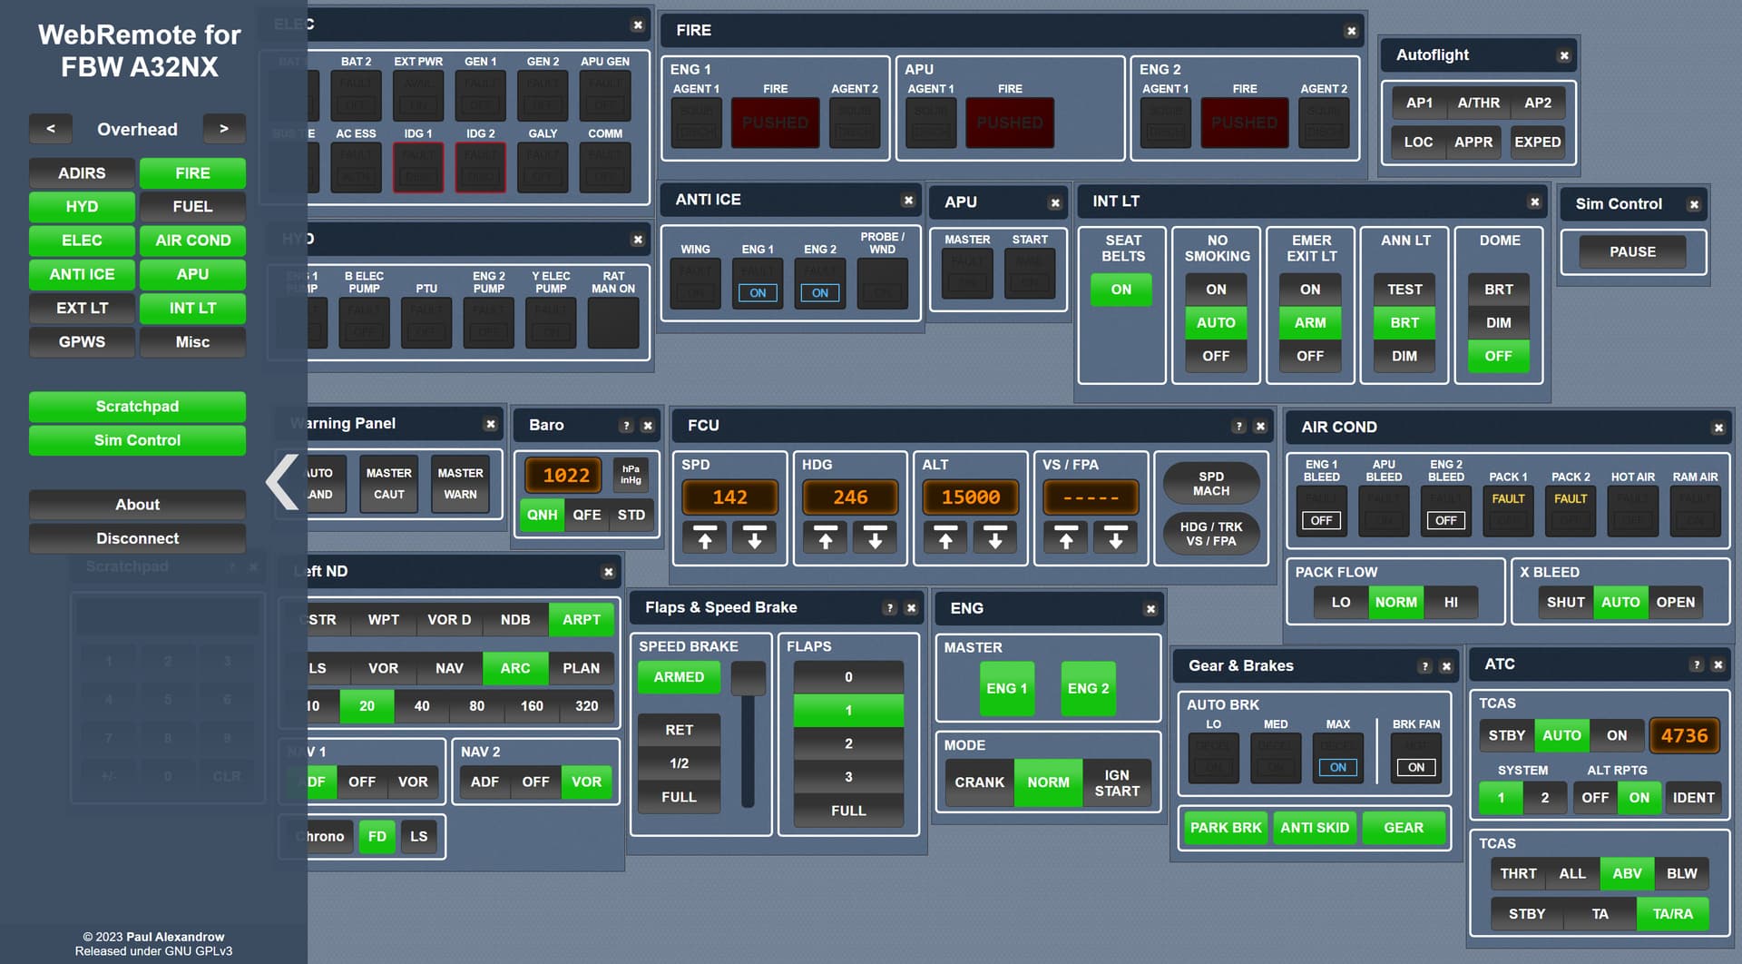This screenshot has width=1742, height=964.
Task: Open help for Gear & Brakes panel
Action: pos(1424,666)
